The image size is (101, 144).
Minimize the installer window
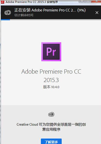[x=82, y=1]
